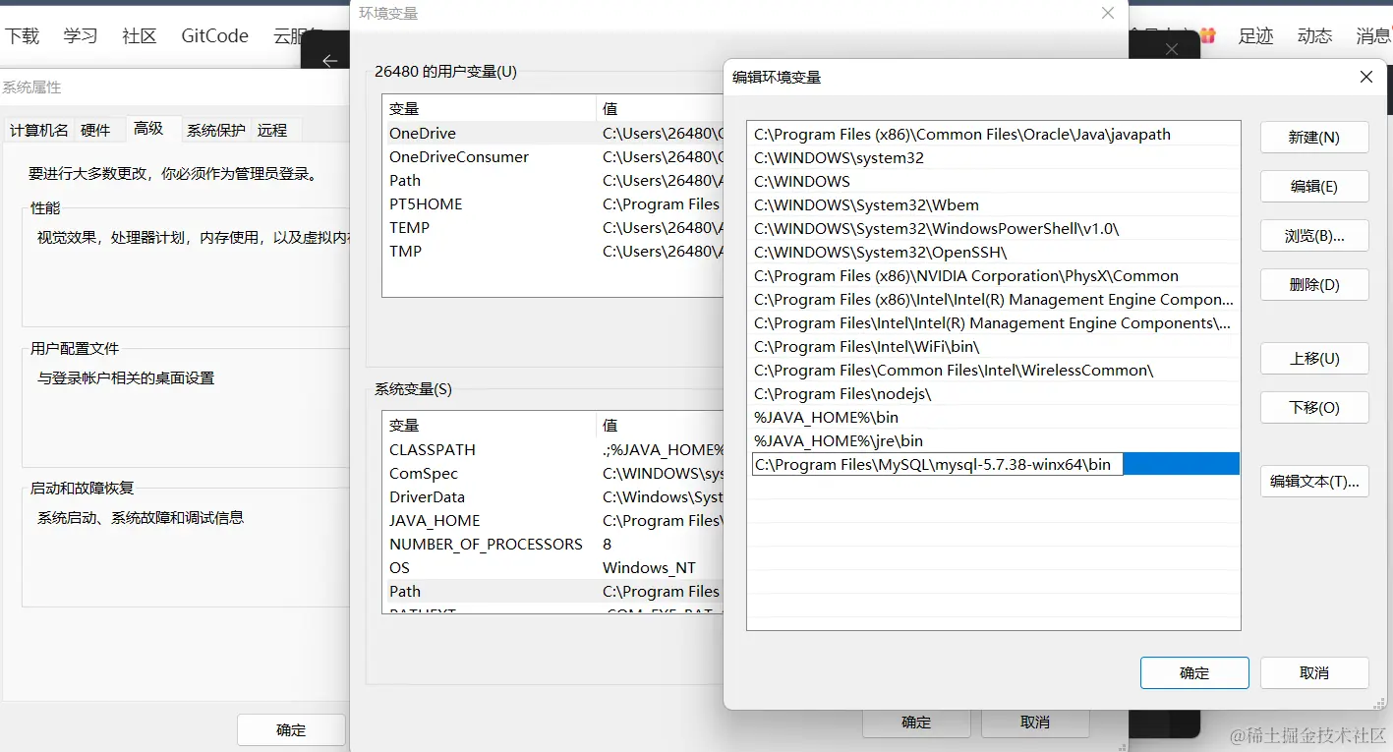Screen dimensions: 1393x752
Task: Open GitCode nav link
Action: click(x=214, y=36)
